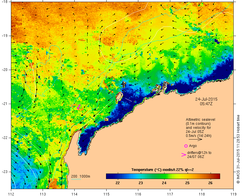
Task: Click the latitude axis label -19
Action: click(x=4, y=36)
